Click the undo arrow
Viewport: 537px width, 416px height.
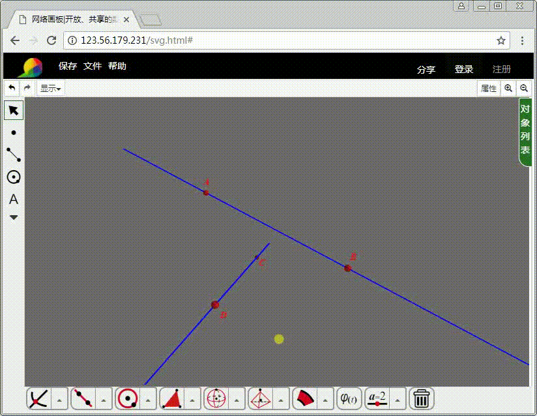click(x=12, y=88)
